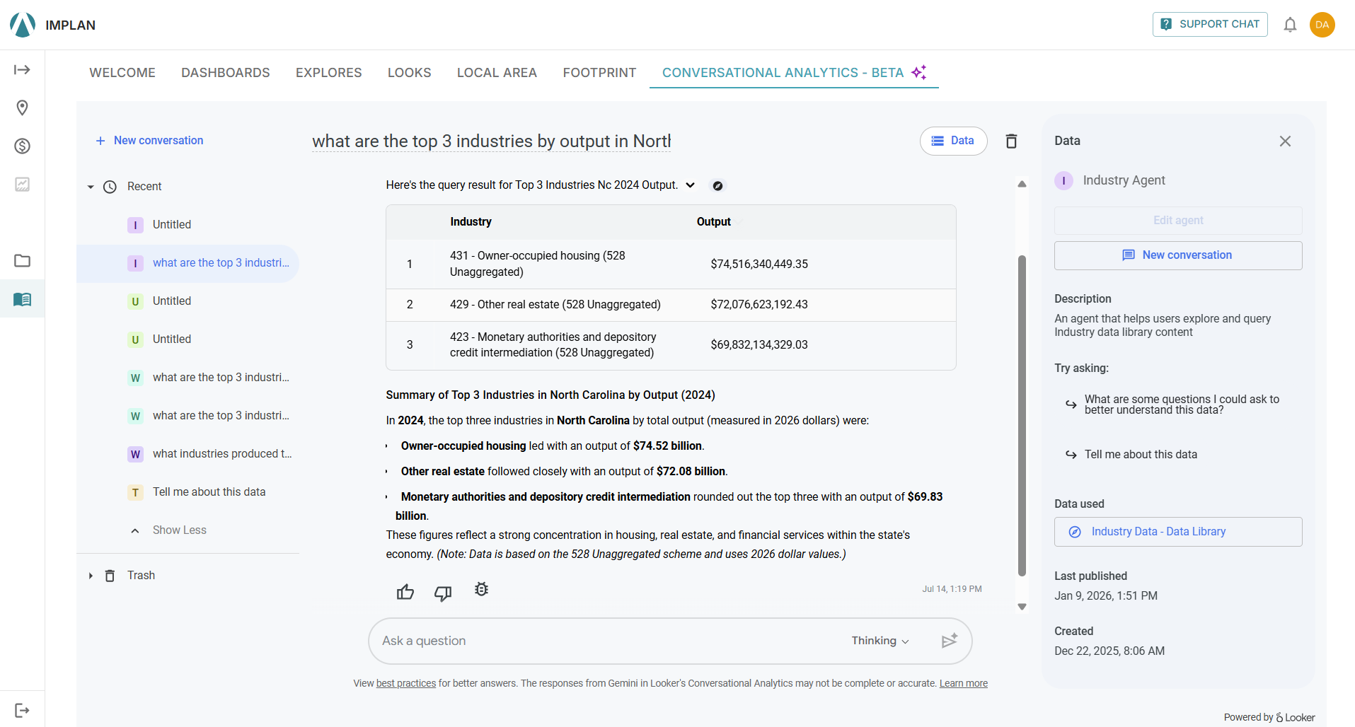Open the Thinking mode dropdown
This screenshot has width=1355, height=727.
pos(880,641)
